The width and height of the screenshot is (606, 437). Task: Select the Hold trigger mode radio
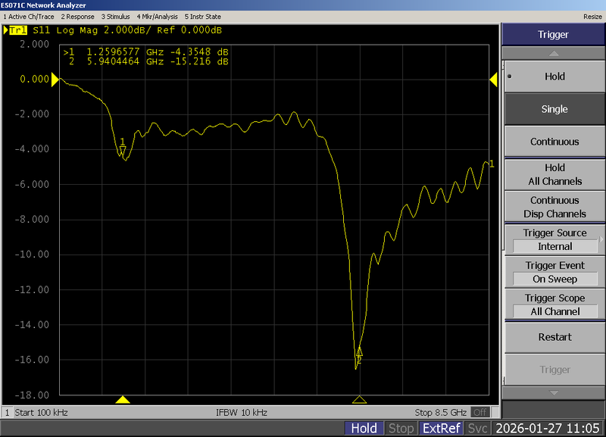[x=554, y=76]
